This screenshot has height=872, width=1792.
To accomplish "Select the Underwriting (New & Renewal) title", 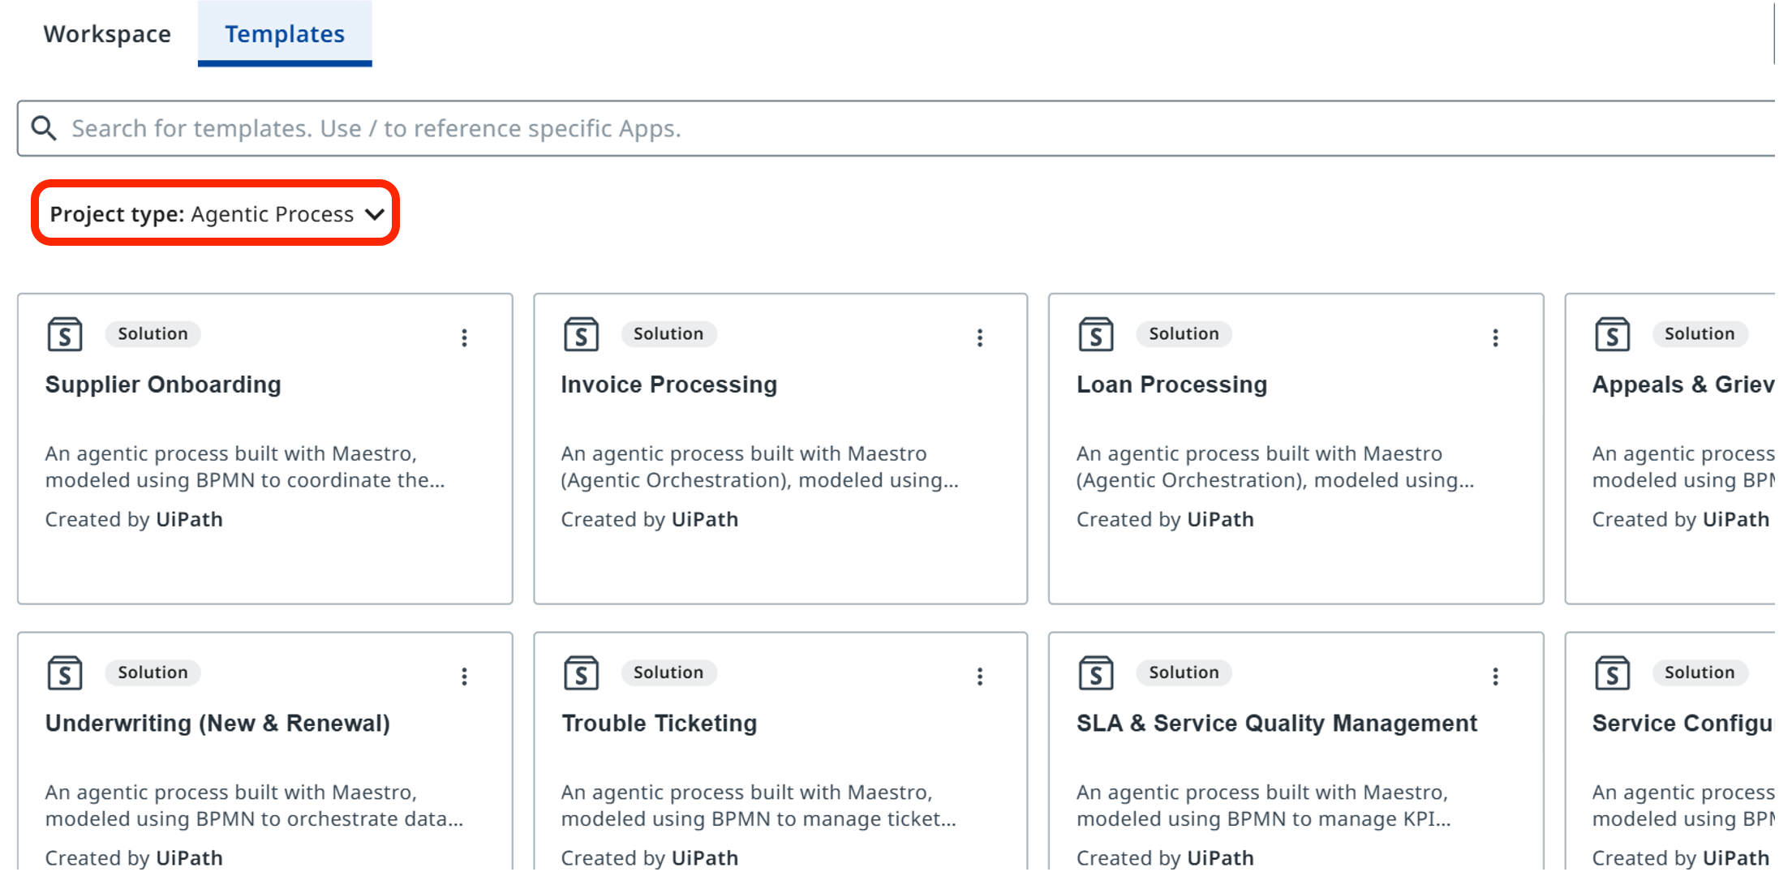I will [217, 724].
